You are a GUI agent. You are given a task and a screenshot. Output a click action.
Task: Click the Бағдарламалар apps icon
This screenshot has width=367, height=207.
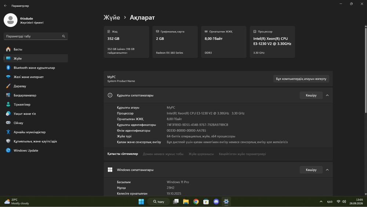point(8,95)
